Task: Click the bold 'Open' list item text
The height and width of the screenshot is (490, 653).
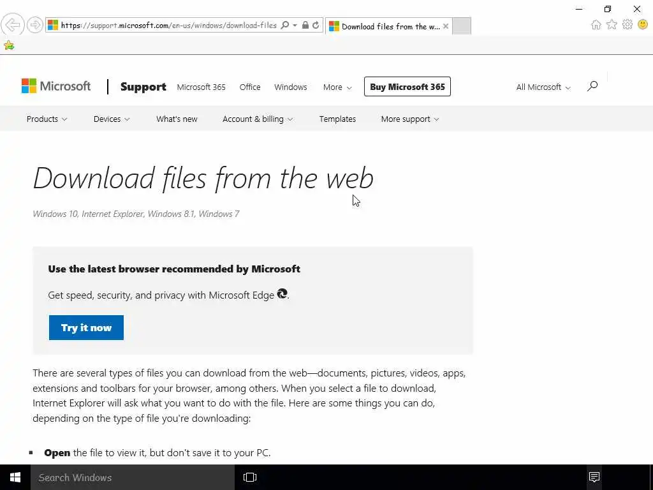Action: tap(57, 453)
